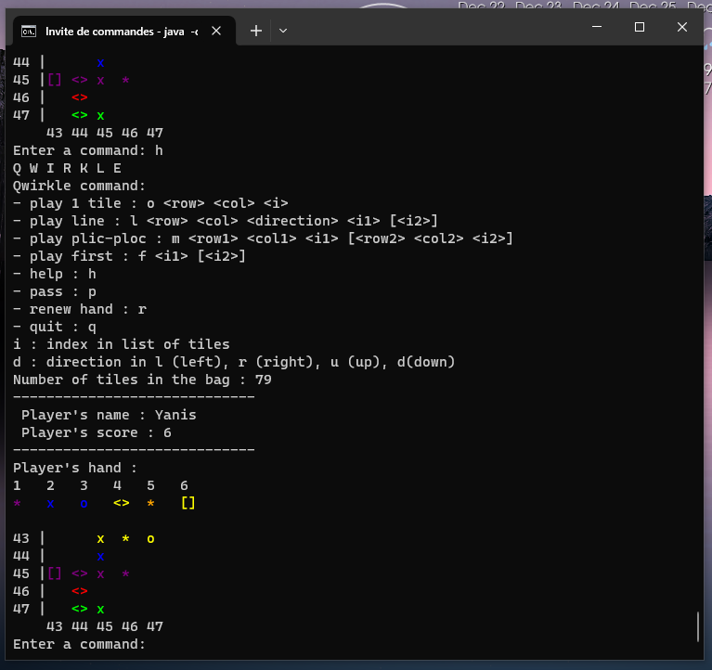Image resolution: width=712 pixels, height=670 pixels.
Task: Click the yellow x on bottom board row 43
Action: (100, 539)
